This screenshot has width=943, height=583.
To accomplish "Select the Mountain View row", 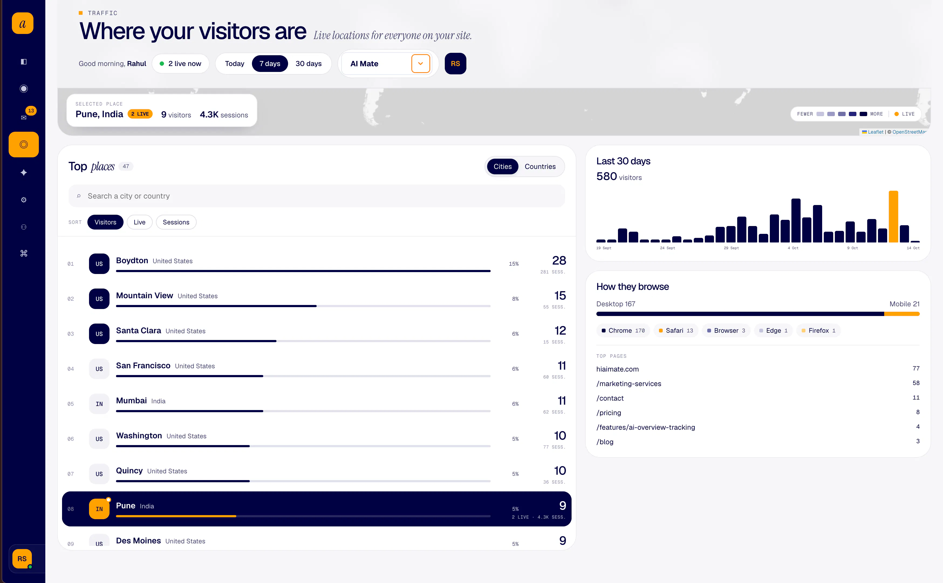I will point(316,299).
